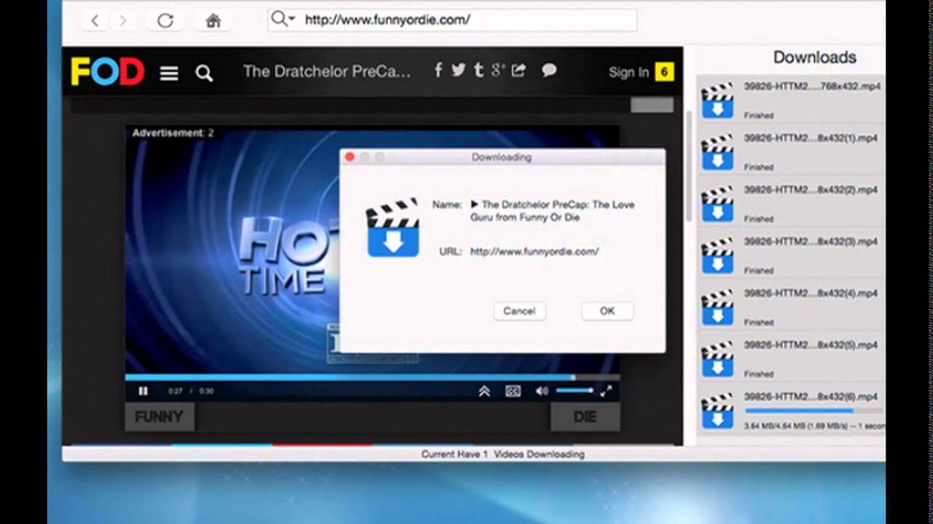Click the icon for 8x432(1).mp4 download
The image size is (933, 524).
tap(717, 152)
